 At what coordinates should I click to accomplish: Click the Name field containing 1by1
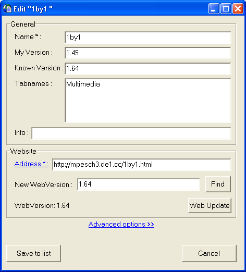coord(148,38)
